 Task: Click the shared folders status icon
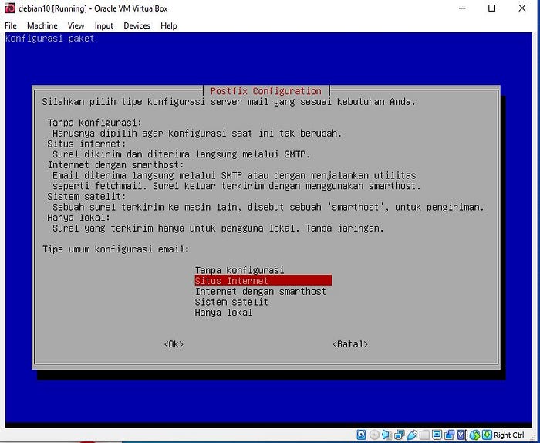point(424,435)
